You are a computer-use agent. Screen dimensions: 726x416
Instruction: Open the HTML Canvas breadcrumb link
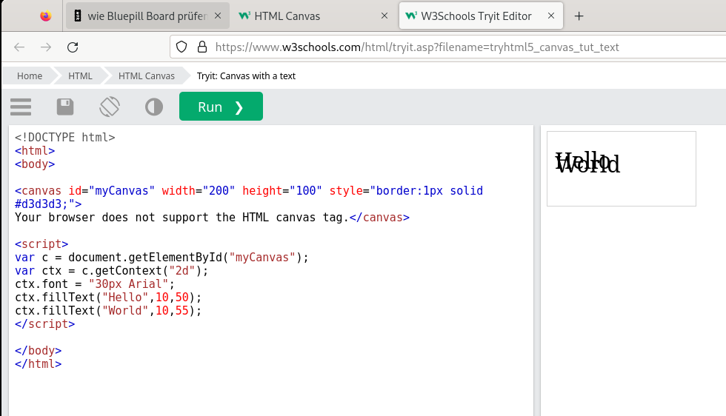click(147, 76)
